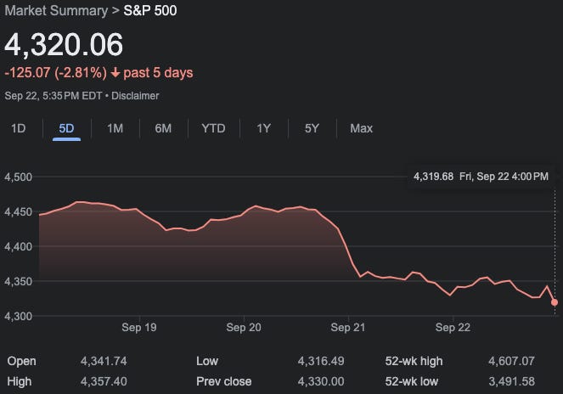Open the Disclaimer link

click(x=135, y=96)
